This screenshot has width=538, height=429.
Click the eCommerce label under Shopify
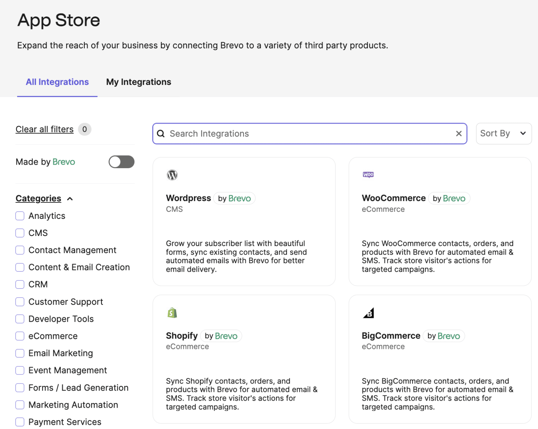187,346
